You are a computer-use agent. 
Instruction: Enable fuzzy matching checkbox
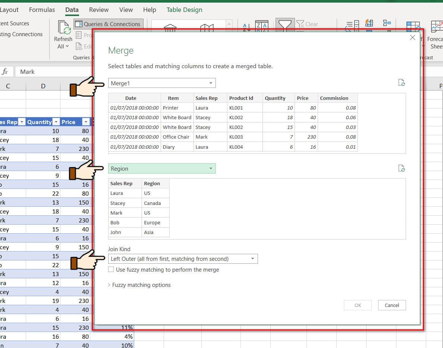[111, 269]
